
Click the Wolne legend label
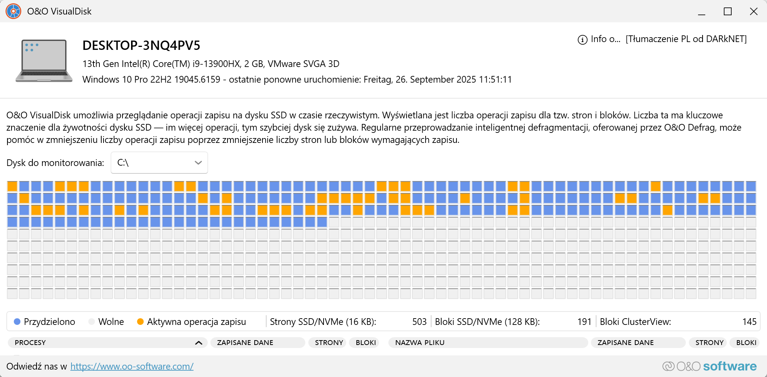click(x=111, y=322)
